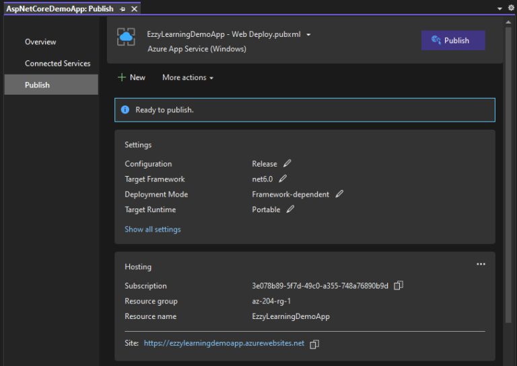Image resolution: width=517 pixels, height=366 pixels.
Task: Click the az-204-rg-1 resource group value
Action: (x=271, y=301)
